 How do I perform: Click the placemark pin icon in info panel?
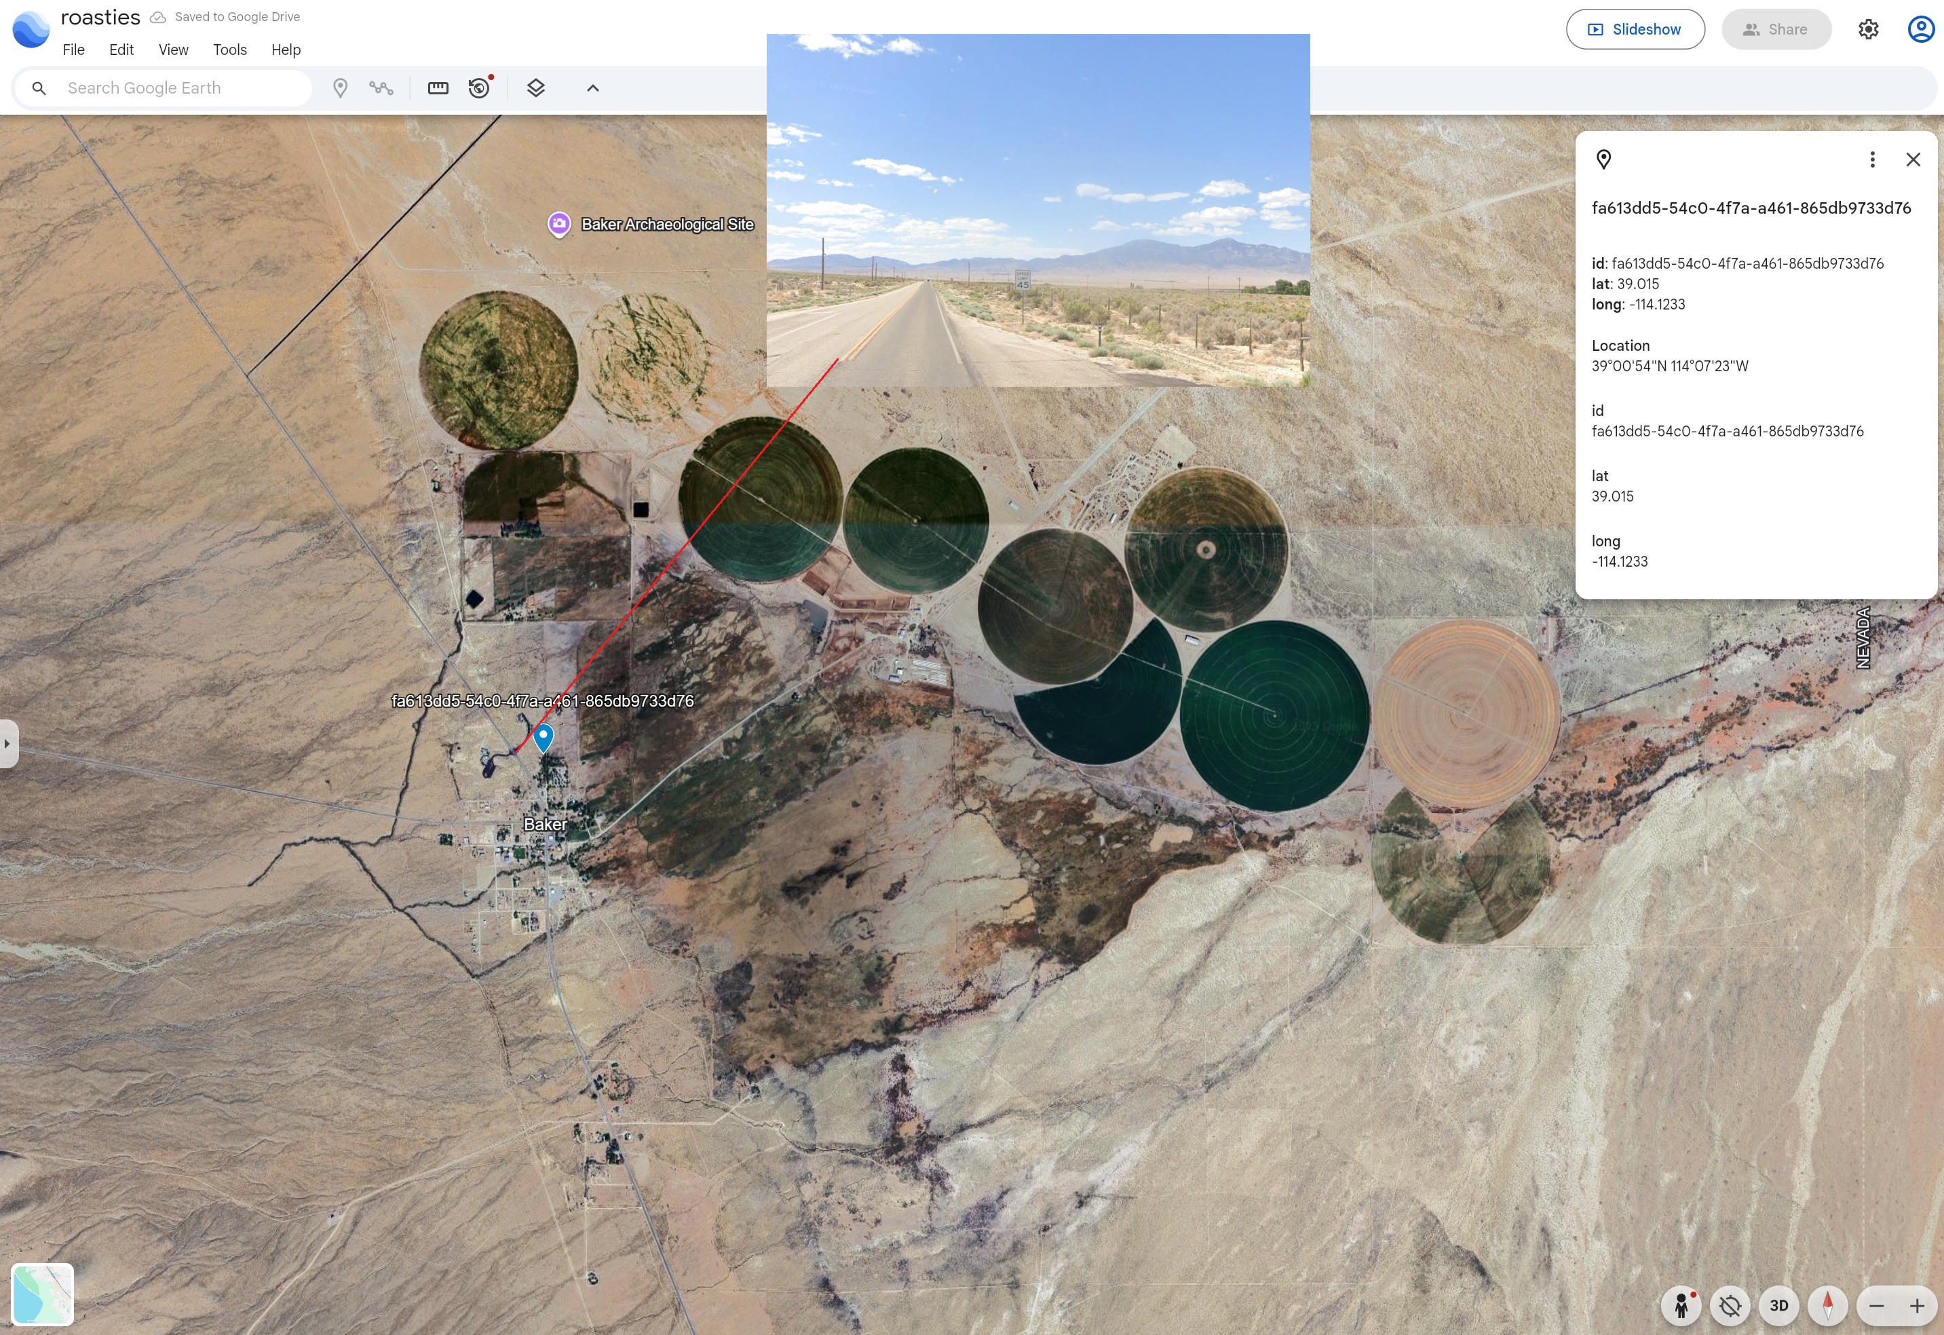1603,159
